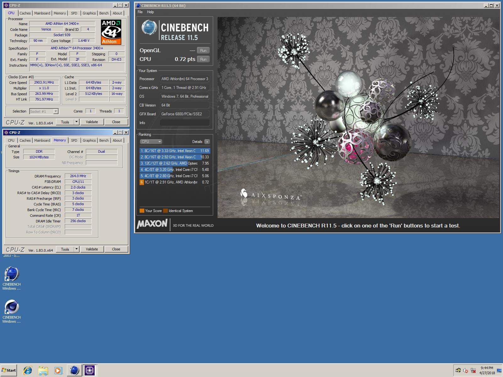This screenshot has width=503, height=377.
Task: Open the File menu in CINEBENCH
Action: pyautogui.click(x=140, y=12)
